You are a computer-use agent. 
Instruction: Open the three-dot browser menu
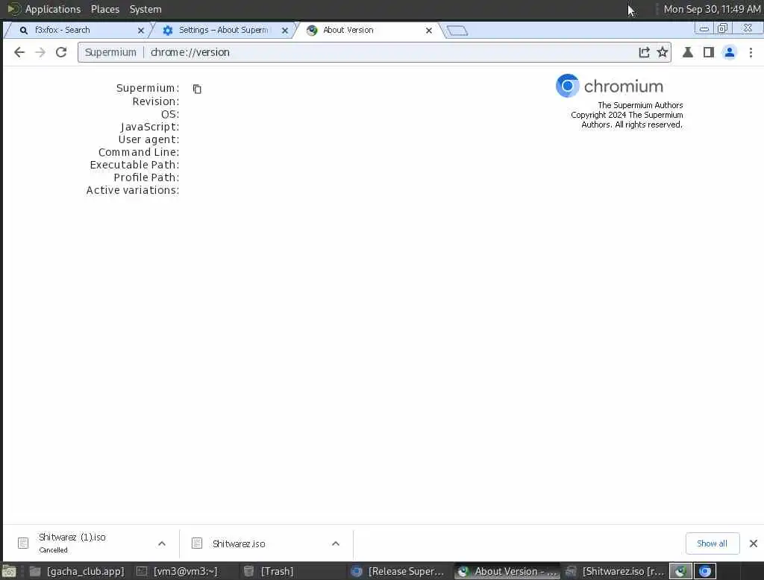tap(751, 52)
